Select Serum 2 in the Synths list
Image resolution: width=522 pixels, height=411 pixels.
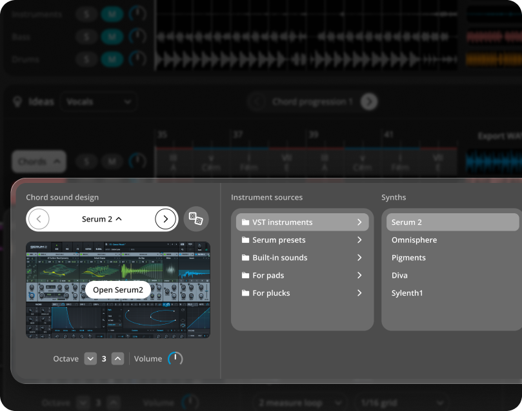[452, 222]
